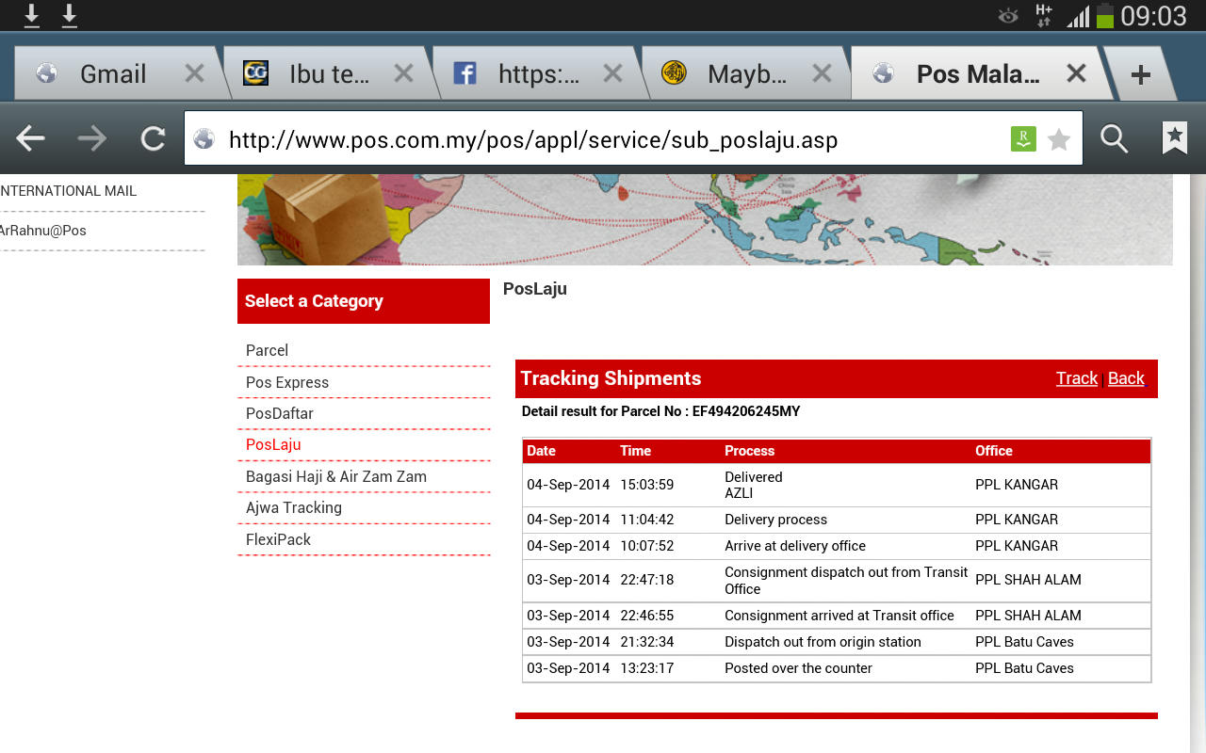Viewport: 1206px width, 753px height.
Task: Switch to the Ibu te... tab
Action: pos(329,73)
